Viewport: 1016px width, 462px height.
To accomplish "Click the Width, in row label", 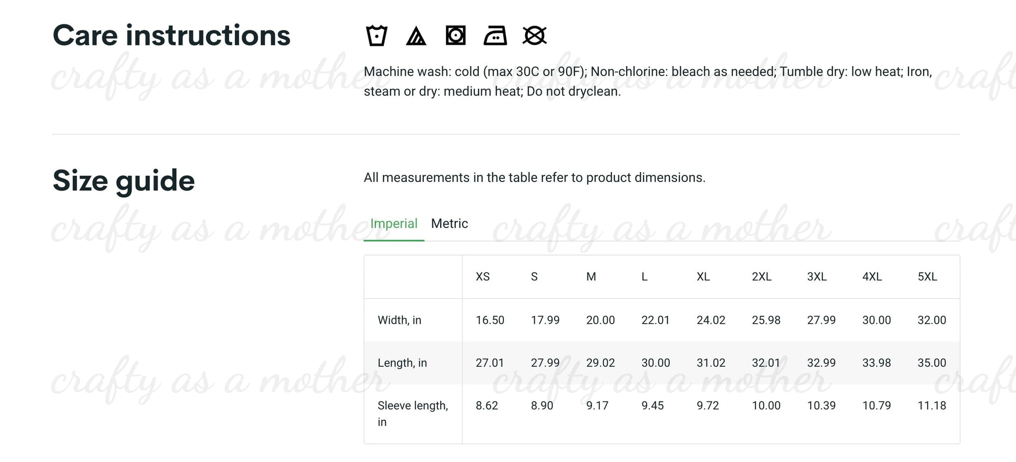I will 399,320.
